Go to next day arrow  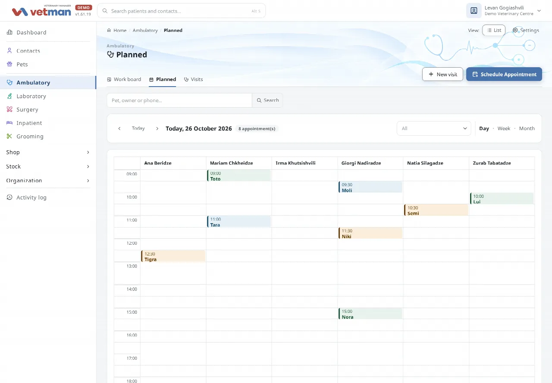[x=157, y=128]
